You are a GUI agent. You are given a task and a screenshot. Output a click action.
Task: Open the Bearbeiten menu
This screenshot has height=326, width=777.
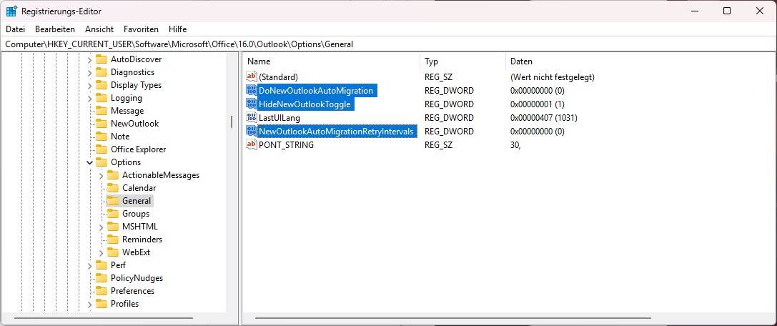tap(55, 29)
